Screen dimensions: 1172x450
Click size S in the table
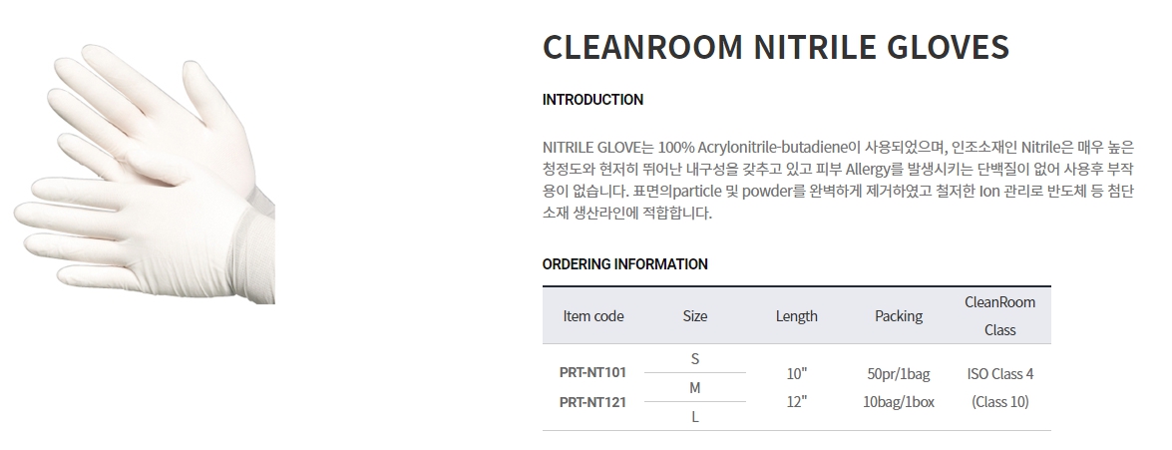click(x=695, y=358)
